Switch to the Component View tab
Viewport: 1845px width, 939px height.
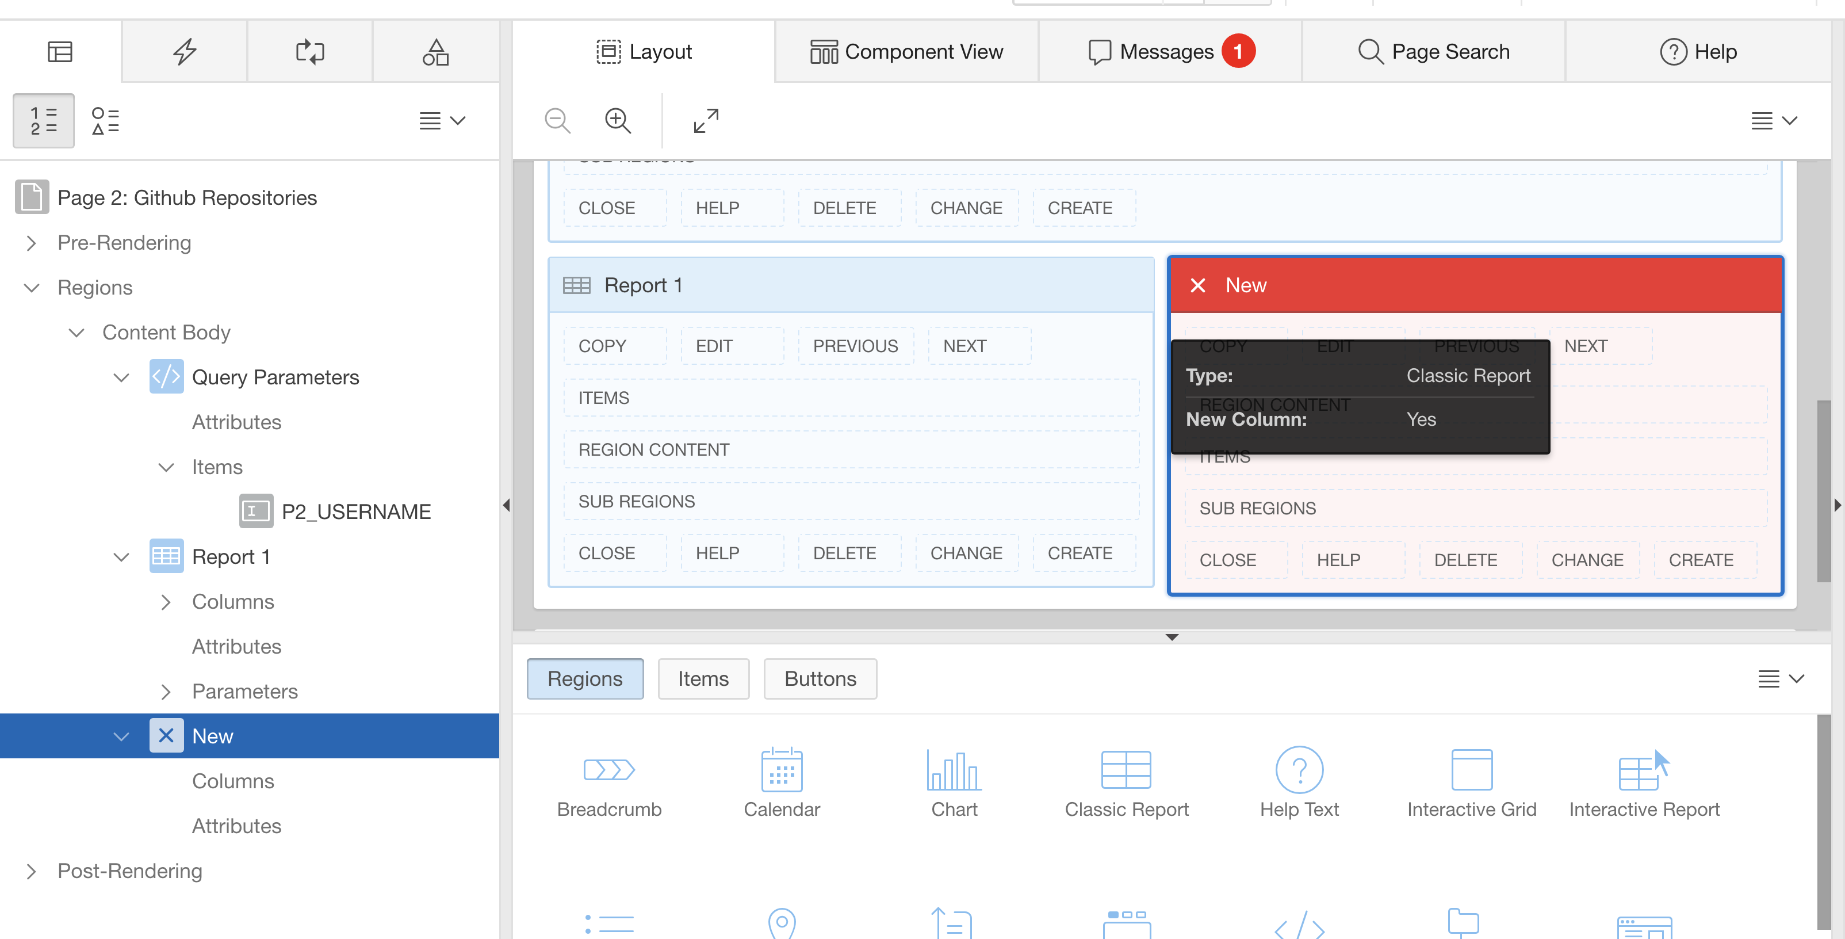click(x=906, y=52)
